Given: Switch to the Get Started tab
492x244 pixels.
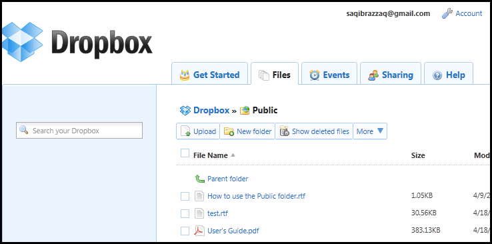Looking at the screenshot, I should click(x=209, y=73).
